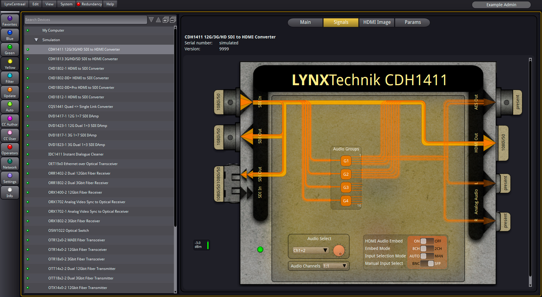Toggle Embed Mode 8CH/2CH switch
The height and width of the screenshot is (297, 542).
point(427,248)
